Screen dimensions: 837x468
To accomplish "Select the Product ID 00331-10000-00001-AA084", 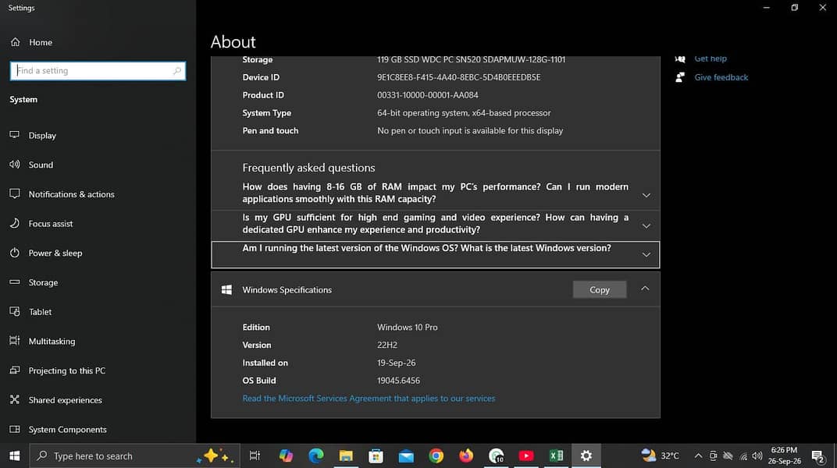I will pyautogui.click(x=428, y=95).
